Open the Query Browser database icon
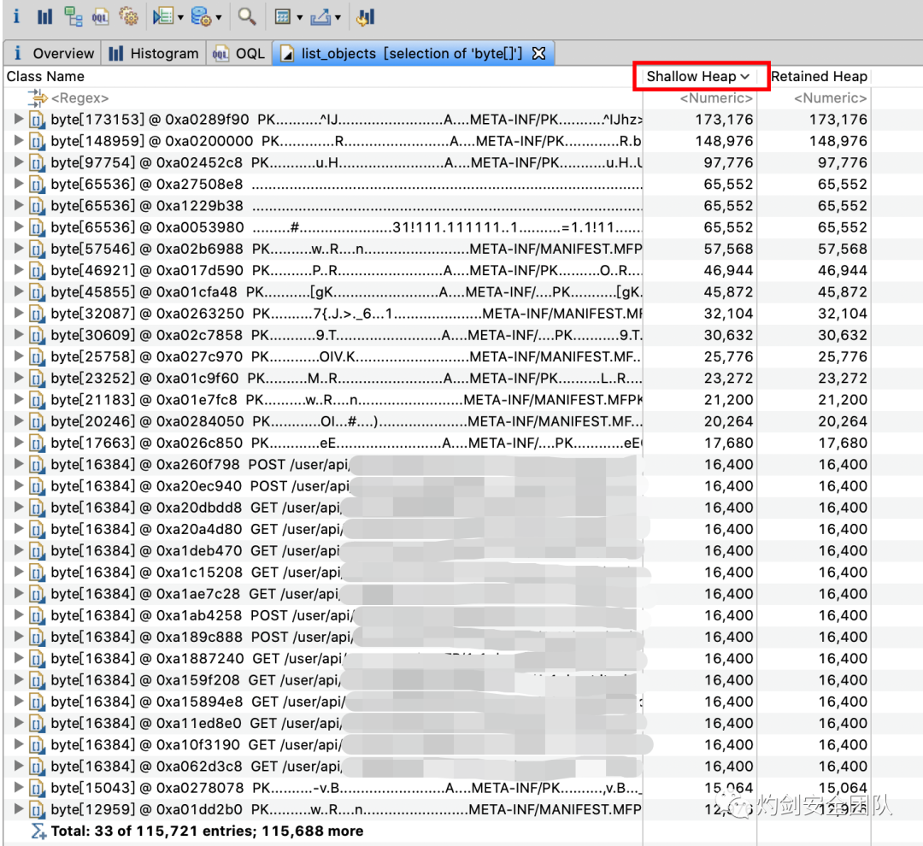Screen dimensions: 923x846 tap(202, 16)
